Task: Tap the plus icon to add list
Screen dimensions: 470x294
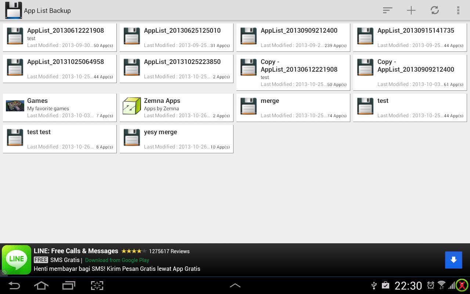Action: click(x=411, y=10)
